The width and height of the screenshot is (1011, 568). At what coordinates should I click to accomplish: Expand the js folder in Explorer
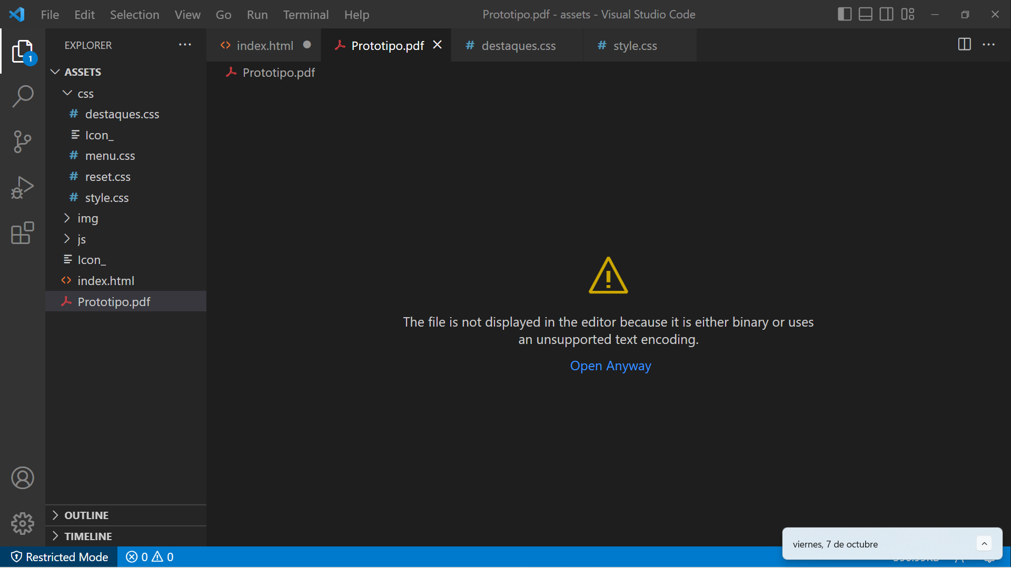click(81, 239)
